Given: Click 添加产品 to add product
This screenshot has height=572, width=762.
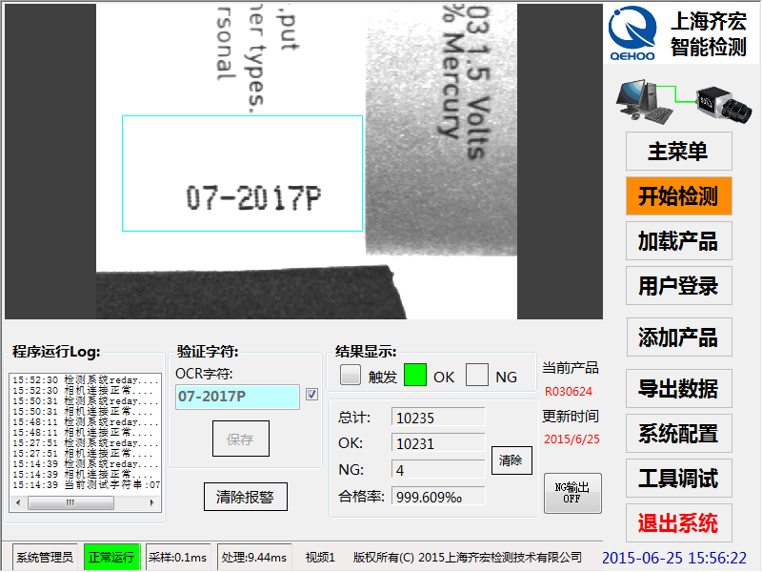Looking at the screenshot, I should pos(678,337).
